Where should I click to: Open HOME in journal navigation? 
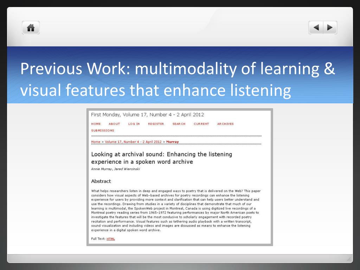pos(96,124)
